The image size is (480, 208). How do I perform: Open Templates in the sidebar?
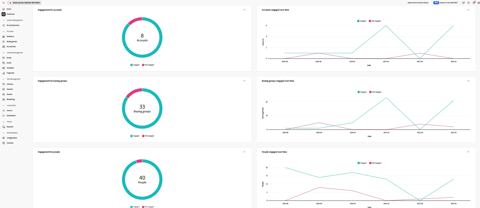click(8, 68)
